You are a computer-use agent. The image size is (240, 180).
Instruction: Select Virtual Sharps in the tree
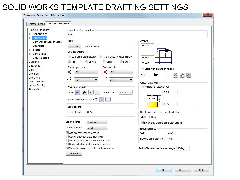coord(41,58)
